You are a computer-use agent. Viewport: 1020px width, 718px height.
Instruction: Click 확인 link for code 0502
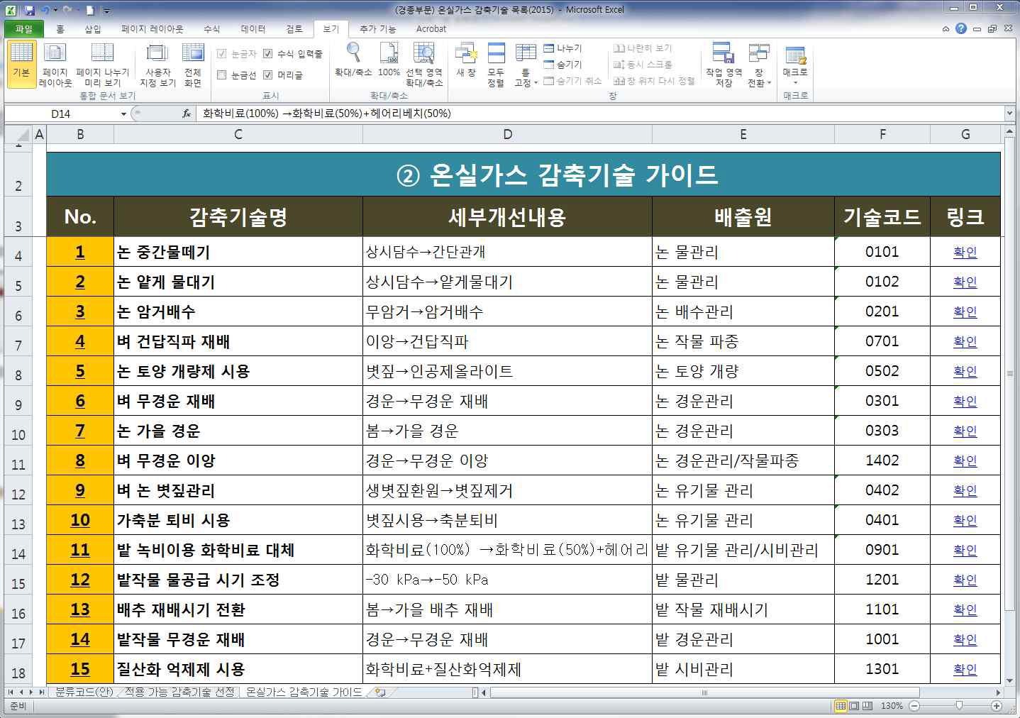965,371
